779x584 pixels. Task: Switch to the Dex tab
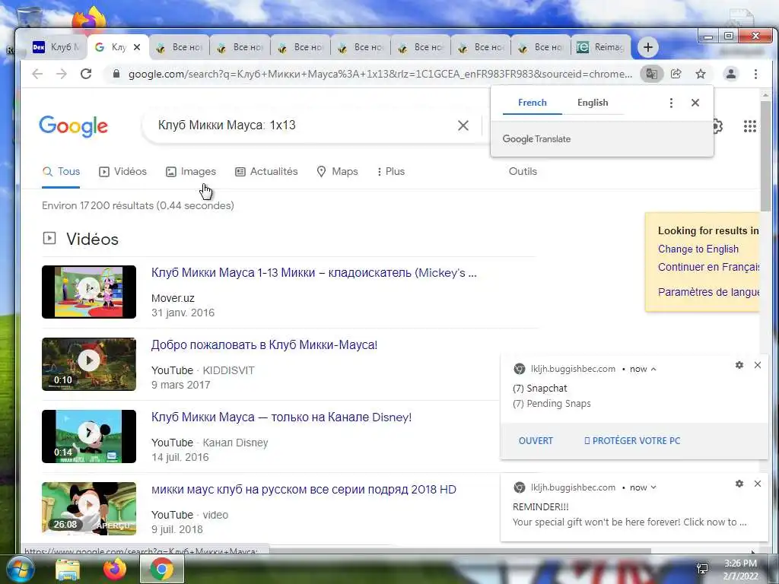coord(56,47)
